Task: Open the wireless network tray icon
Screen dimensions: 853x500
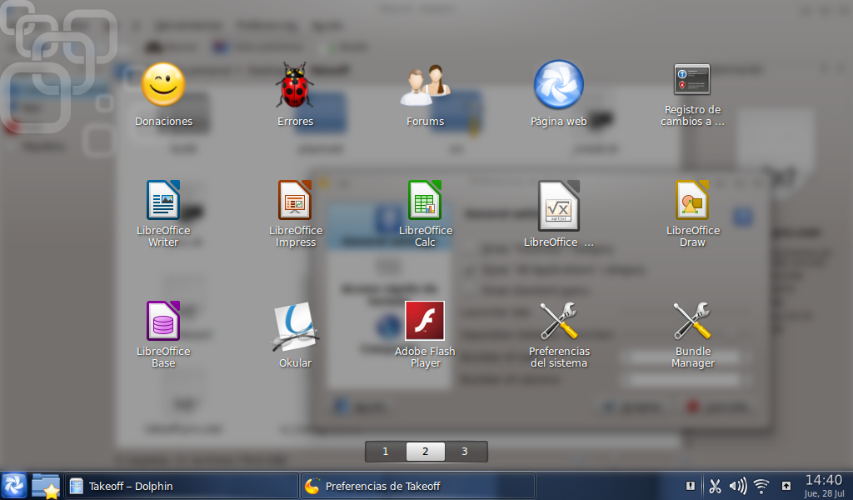Action: (761, 486)
